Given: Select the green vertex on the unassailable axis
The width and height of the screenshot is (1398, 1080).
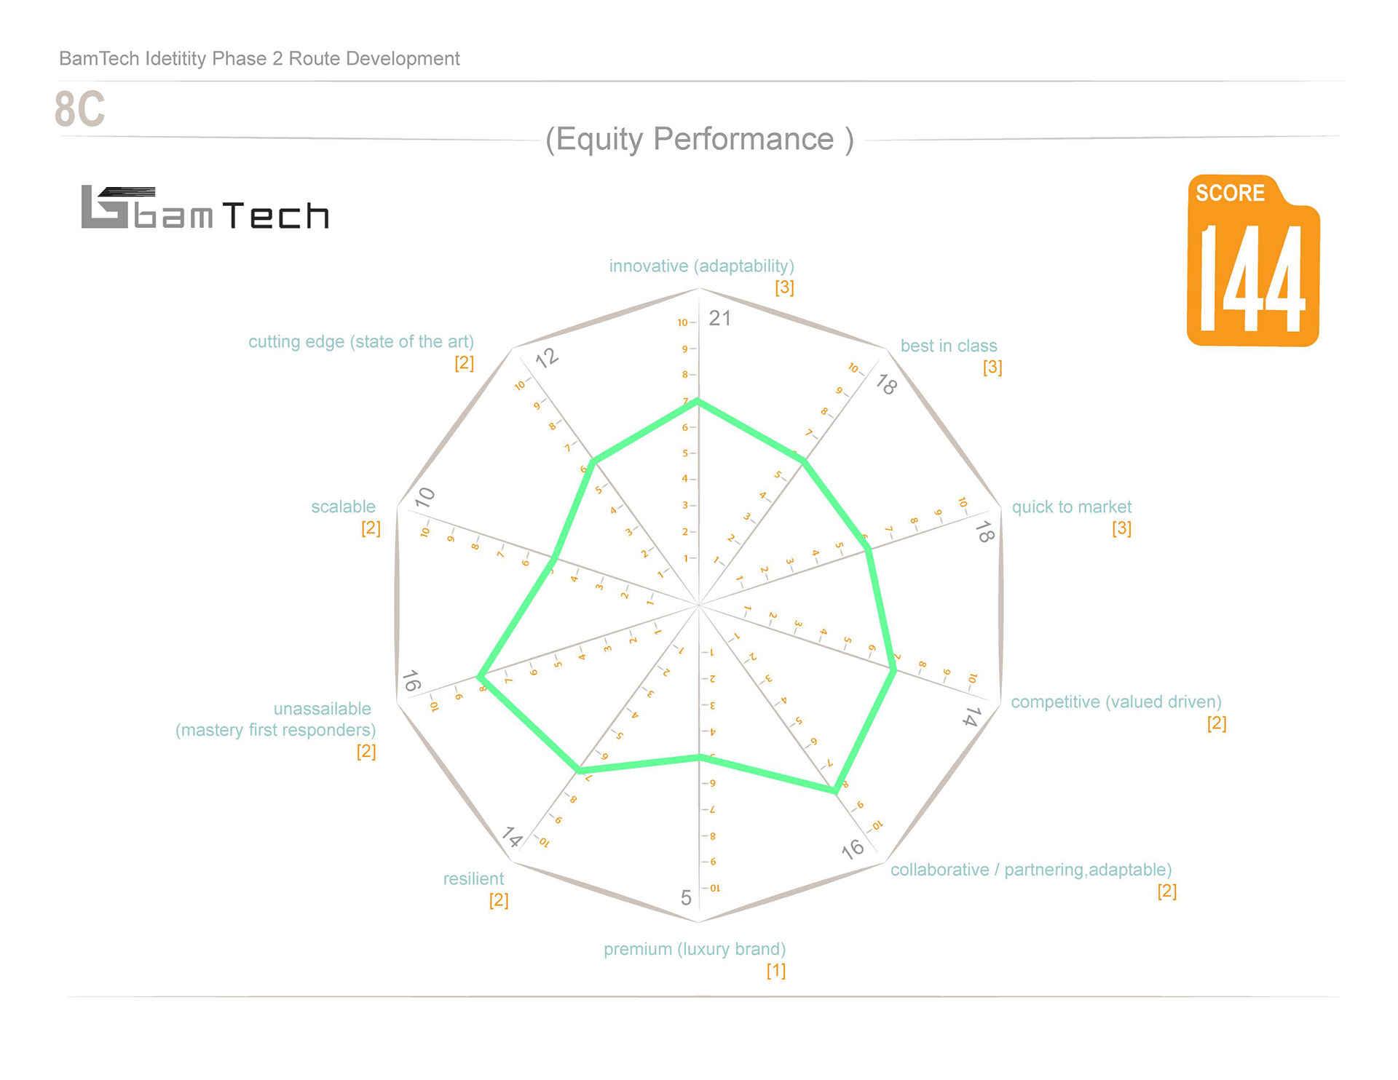Looking at the screenshot, I should click(481, 677).
